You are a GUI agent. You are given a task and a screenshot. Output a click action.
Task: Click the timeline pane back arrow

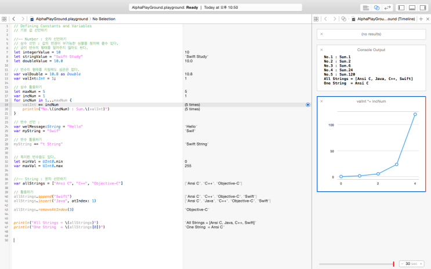326,19
